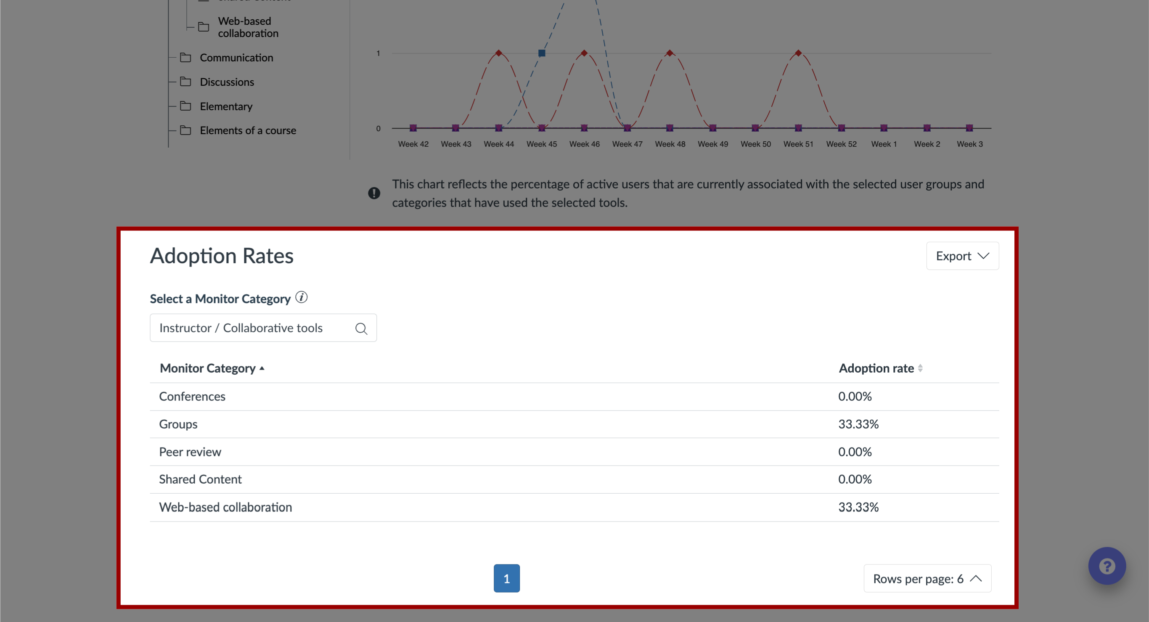Viewport: 1149px width, 622px height.
Task: Click the Export dropdown button
Action: click(961, 256)
